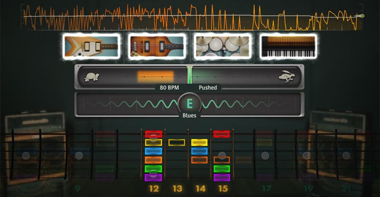Select the bass guitar instrument thumbnail
The image size is (380, 197).
(x=157, y=46)
